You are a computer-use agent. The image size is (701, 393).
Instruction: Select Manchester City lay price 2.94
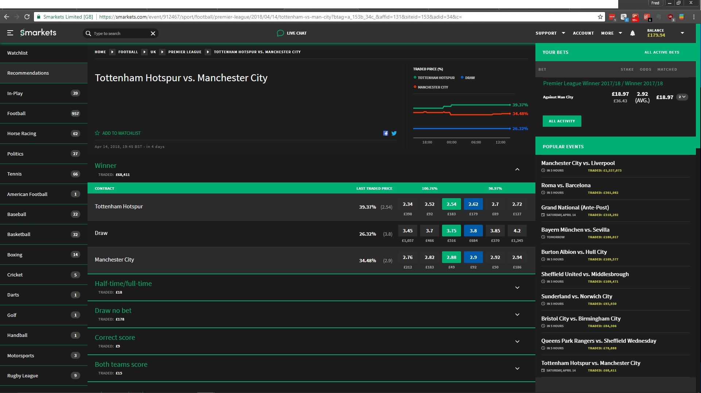coord(517,258)
